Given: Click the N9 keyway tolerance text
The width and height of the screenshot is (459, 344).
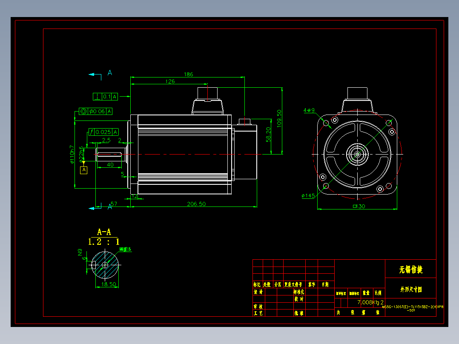Looking at the screenshot, I should pyautogui.click(x=80, y=252).
